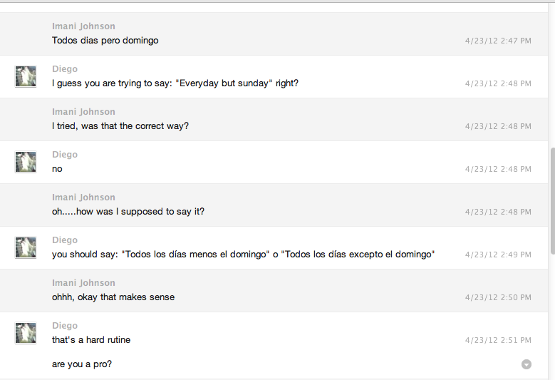
Task: Click the Diego name above "Everyday but sunday" message
Action: (x=65, y=69)
